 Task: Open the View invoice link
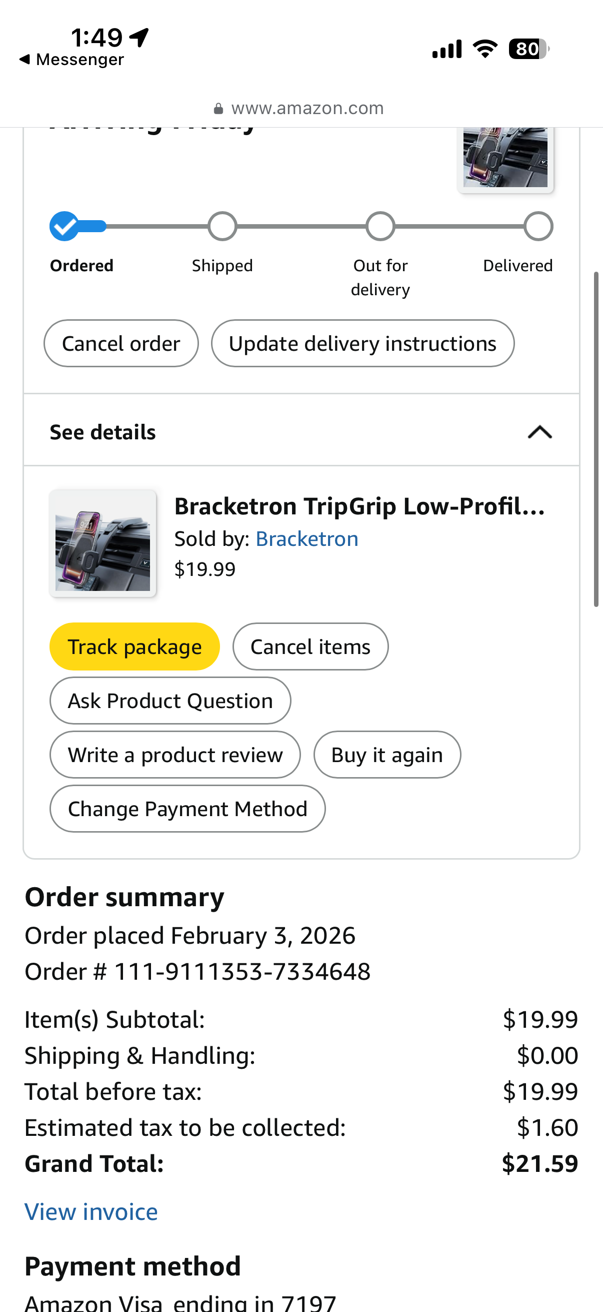91,1211
